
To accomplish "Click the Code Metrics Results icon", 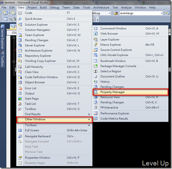I will (x=96, y=119).
